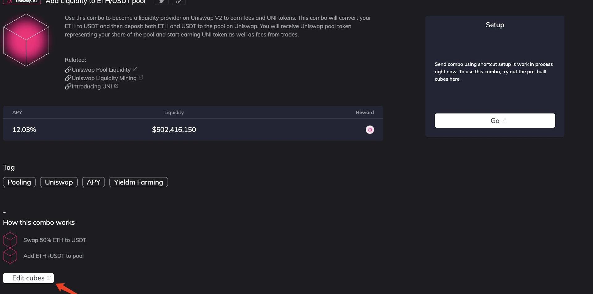The image size is (593, 294).
Task: Click external-link icon next to Uniswap Pool Liquidity
Action: pyautogui.click(x=135, y=69)
